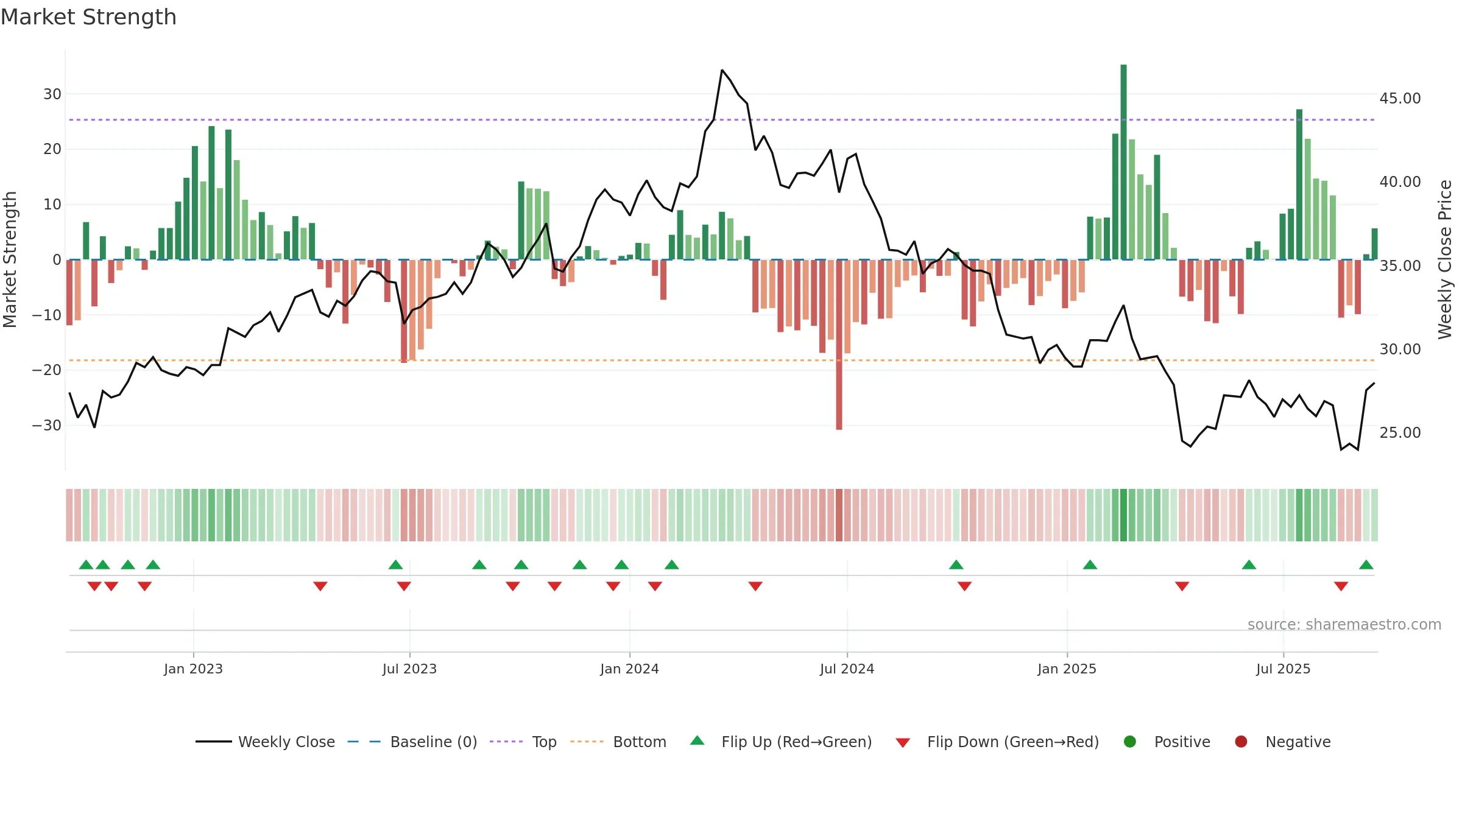Click the black Weekly Close line sample in legend
The image size is (1462, 822).
pos(214,742)
